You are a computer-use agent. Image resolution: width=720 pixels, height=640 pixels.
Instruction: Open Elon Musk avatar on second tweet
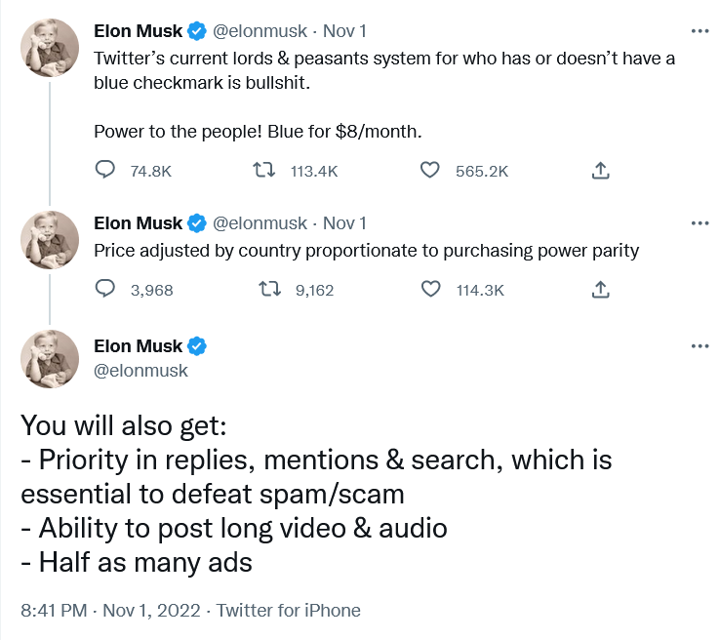tap(50, 240)
